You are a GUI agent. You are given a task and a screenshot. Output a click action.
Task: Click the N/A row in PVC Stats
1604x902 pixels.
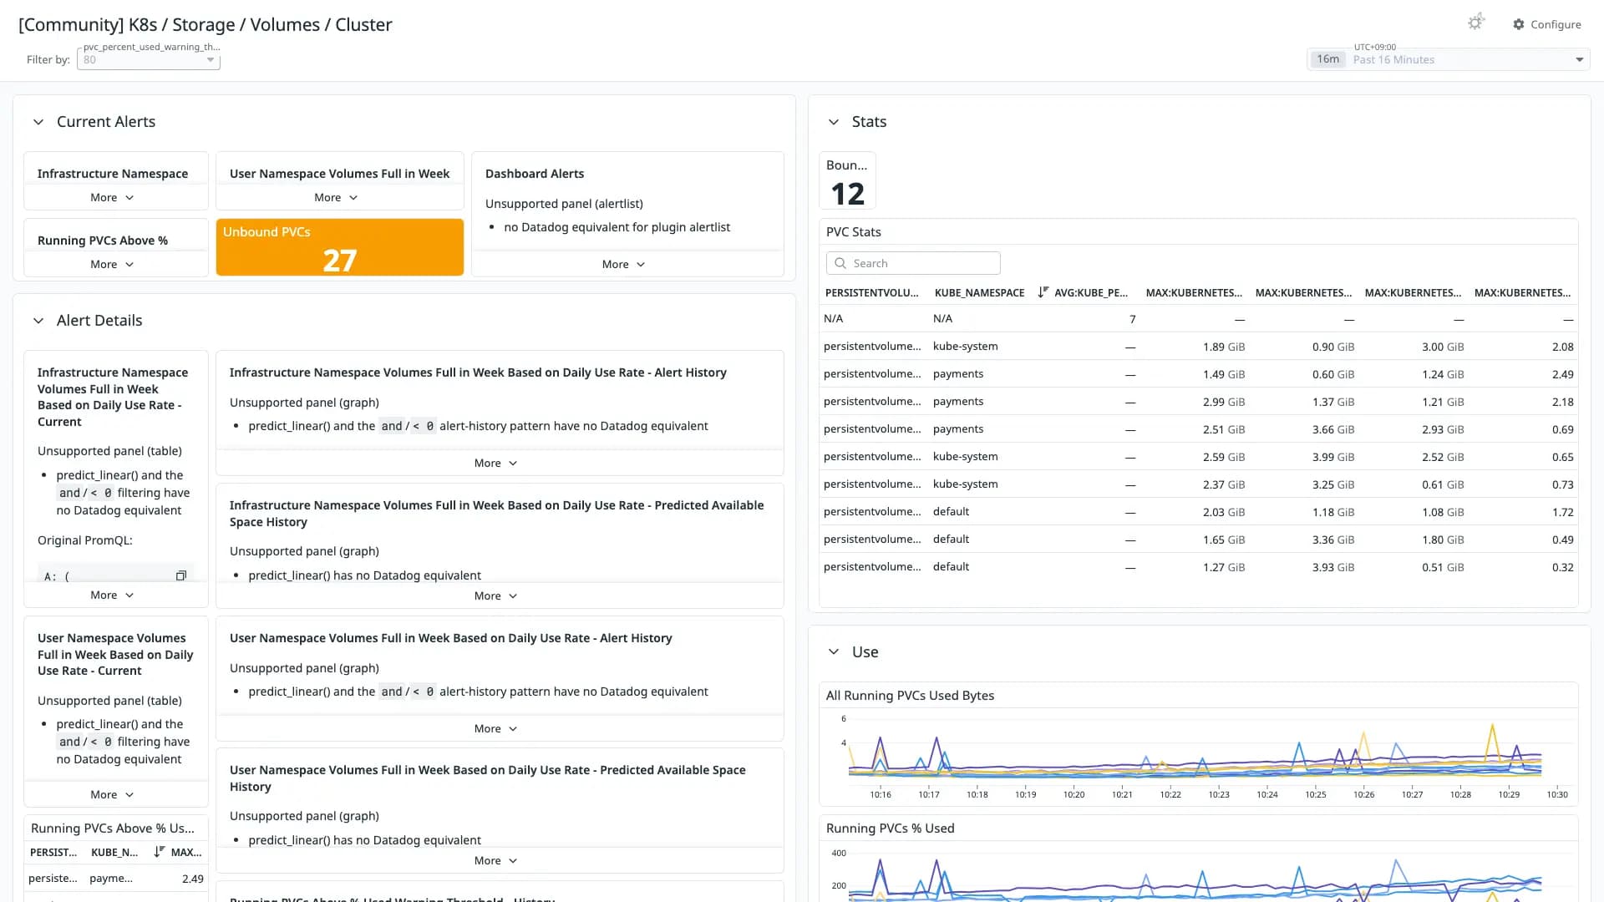pos(1198,319)
